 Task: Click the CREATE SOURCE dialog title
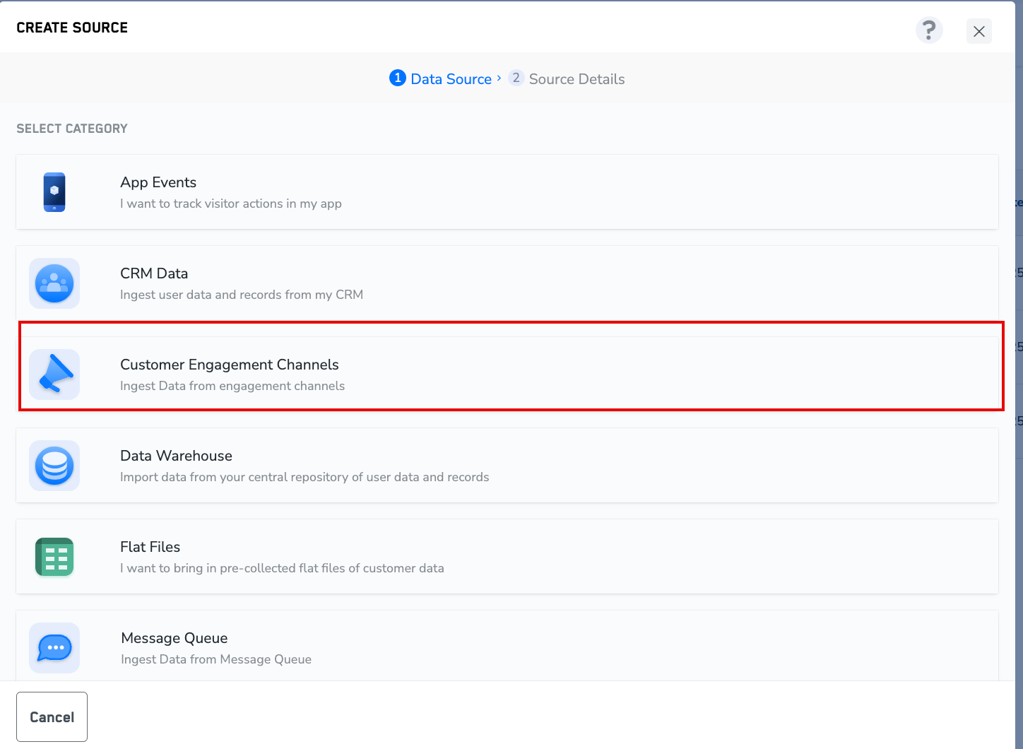pyautogui.click(x=72, y=28)
